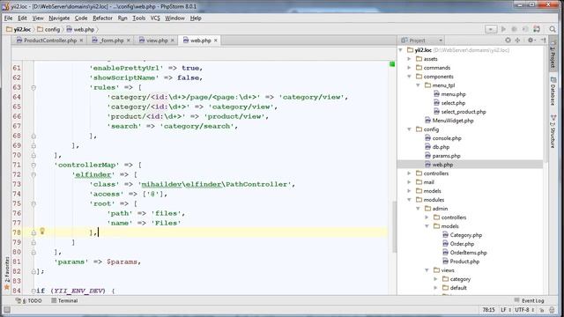
Task: Expand the controllers folder under yii2.loc
Action: pyautogui.click(x=409, y=173)
